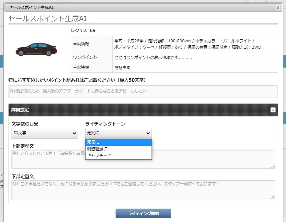Viewport: 286px width, 222px height.
Task: Click the 50文字 dropdown chevron
Action: coord(74,133)
